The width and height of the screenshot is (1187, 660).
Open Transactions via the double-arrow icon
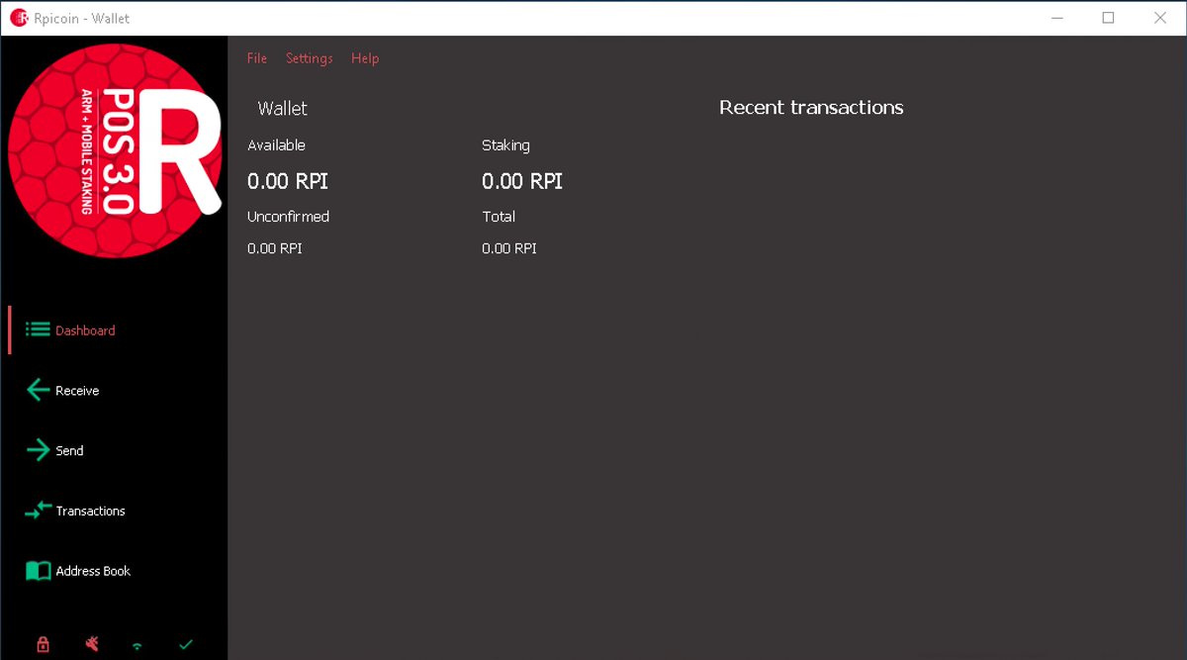[38, 511]
